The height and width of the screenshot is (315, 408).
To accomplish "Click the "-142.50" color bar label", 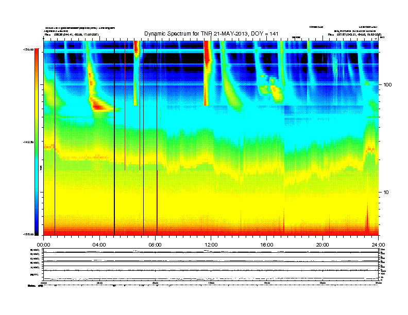I will tap(28, 142).
